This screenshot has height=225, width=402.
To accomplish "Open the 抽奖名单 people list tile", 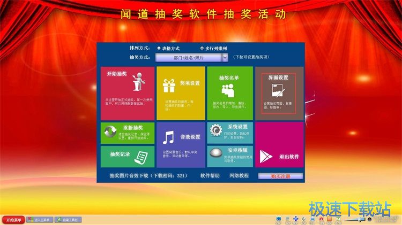I will tap(230, 94).
